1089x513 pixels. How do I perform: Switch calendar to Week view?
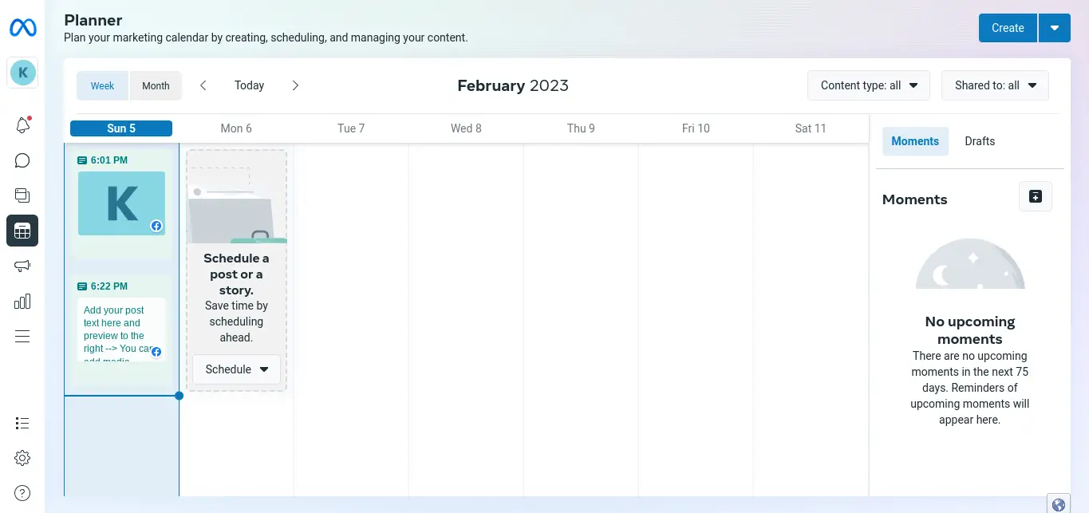(102, 86)
